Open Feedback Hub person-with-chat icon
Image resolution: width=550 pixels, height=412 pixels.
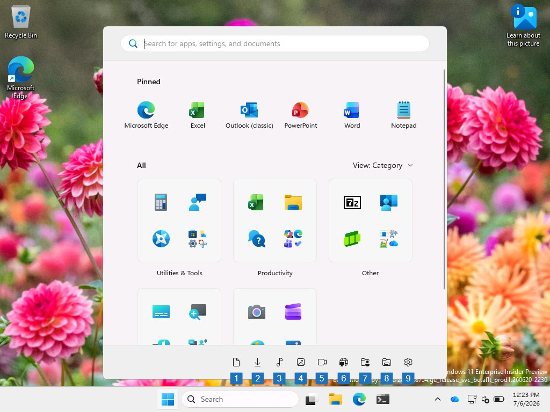point(198,202)
